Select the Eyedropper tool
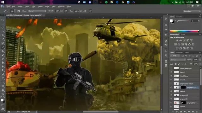The image size is (202, 113). click(x=3, y=39)
